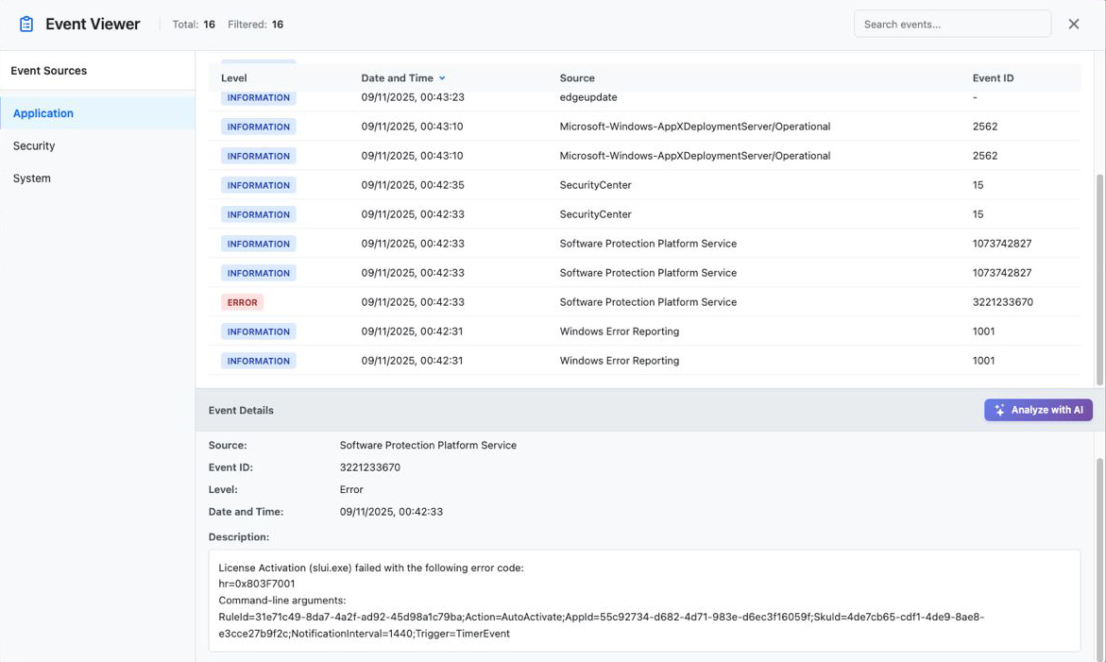Click the Search events input field

952,23
